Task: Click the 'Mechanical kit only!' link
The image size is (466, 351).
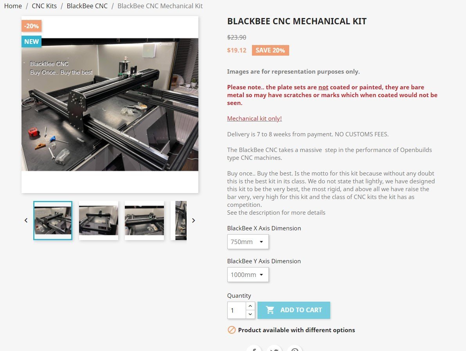Action: (254, 118)
